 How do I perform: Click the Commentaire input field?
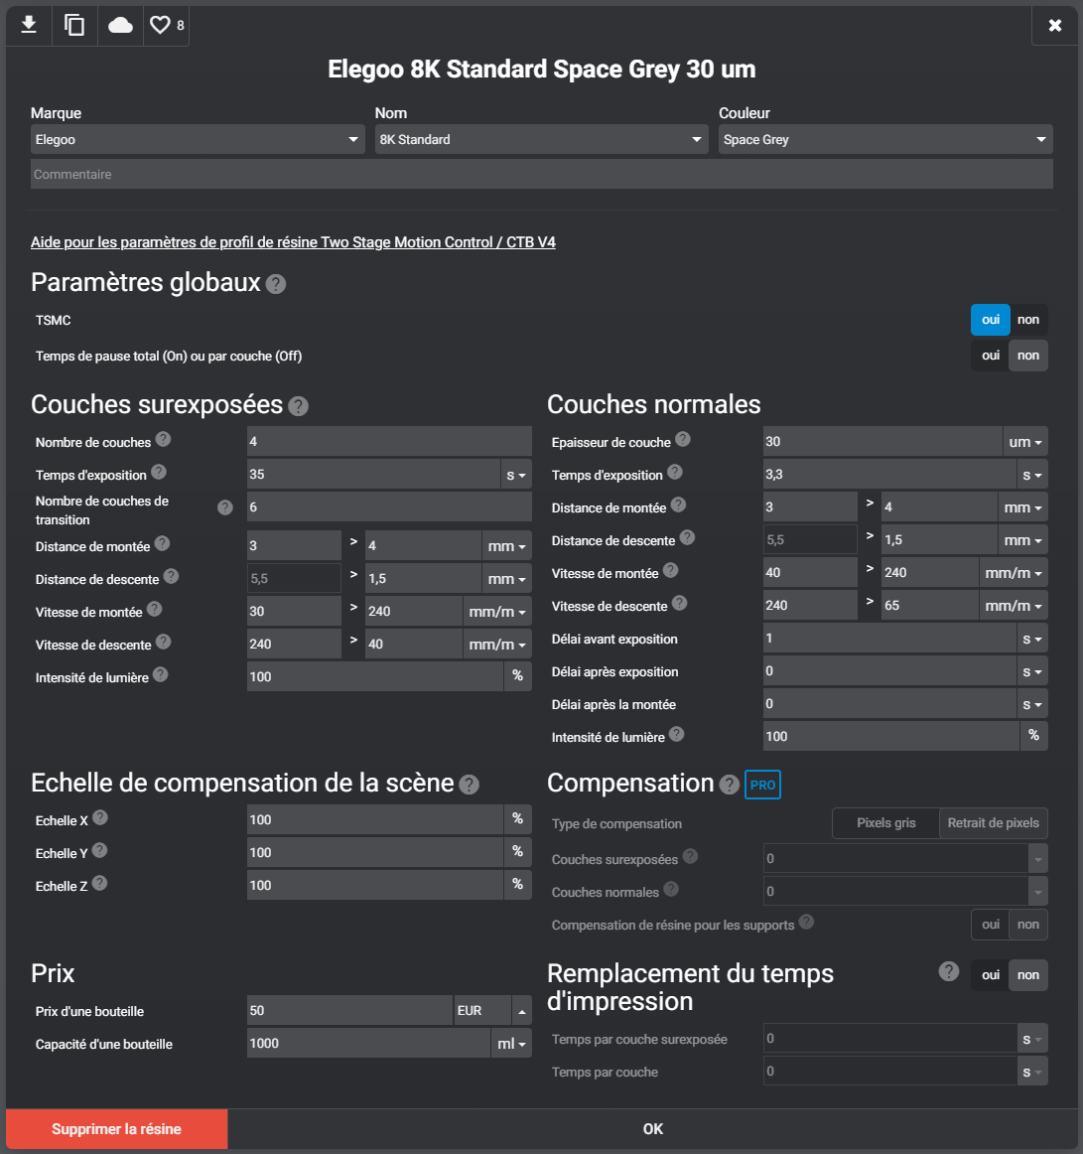[x=542, y=175]
